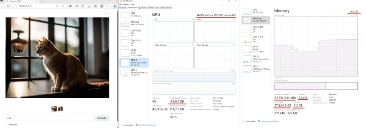Select GPU 1 in right Task Manager sidebar
366x129 pixels.
coord(256,69)
